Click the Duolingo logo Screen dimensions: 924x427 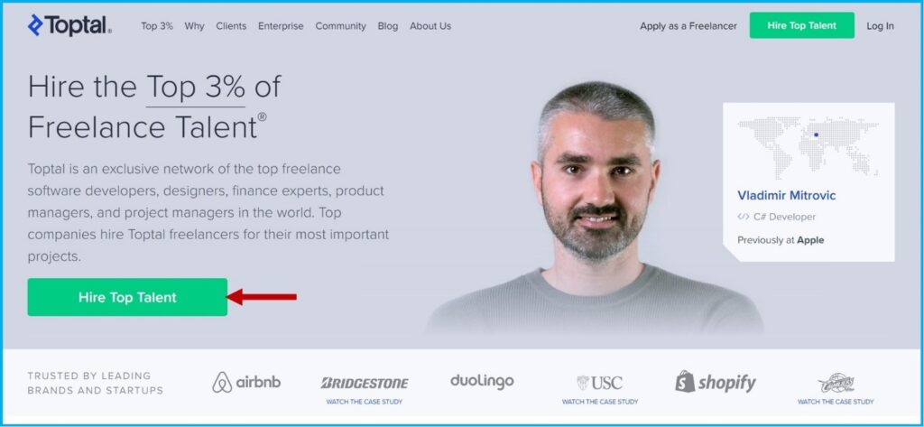coord(482,382)
